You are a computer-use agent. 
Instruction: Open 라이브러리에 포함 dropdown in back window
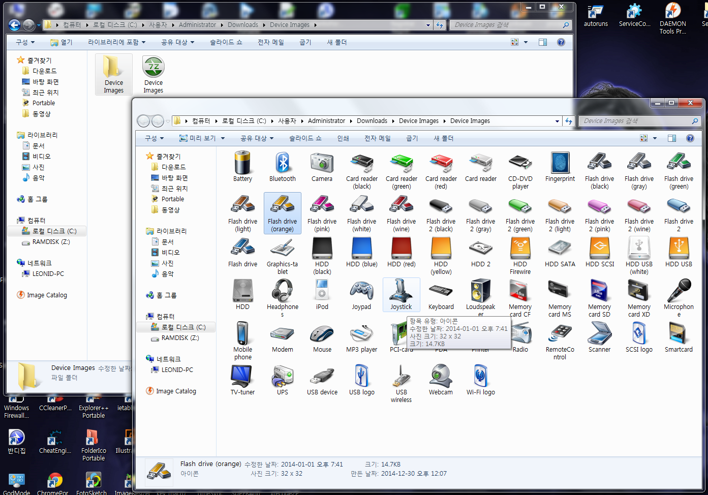pyautogui.click(x=117, y=42)
